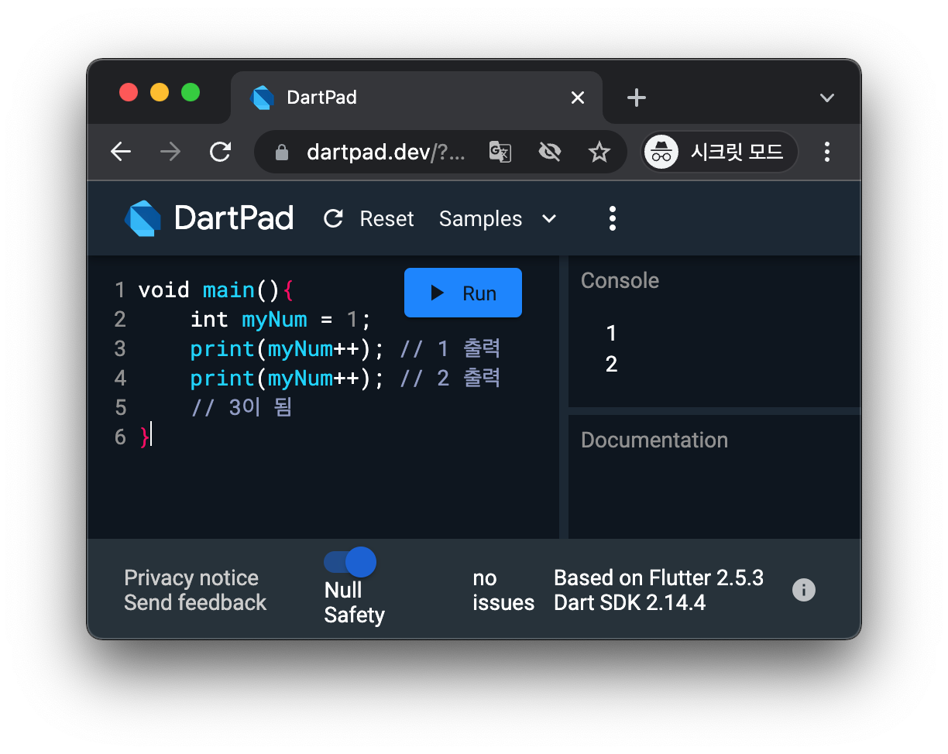This screenshot has width=948, height=754.
Task: Click the Reset refresh icon
Action: click(x=333, y=219)
